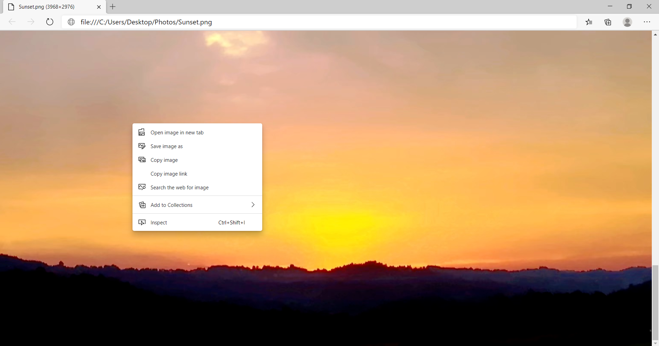Click the user profile avatar icon
This screenshot has height=346, width=659.
click(x=627, y=22)
